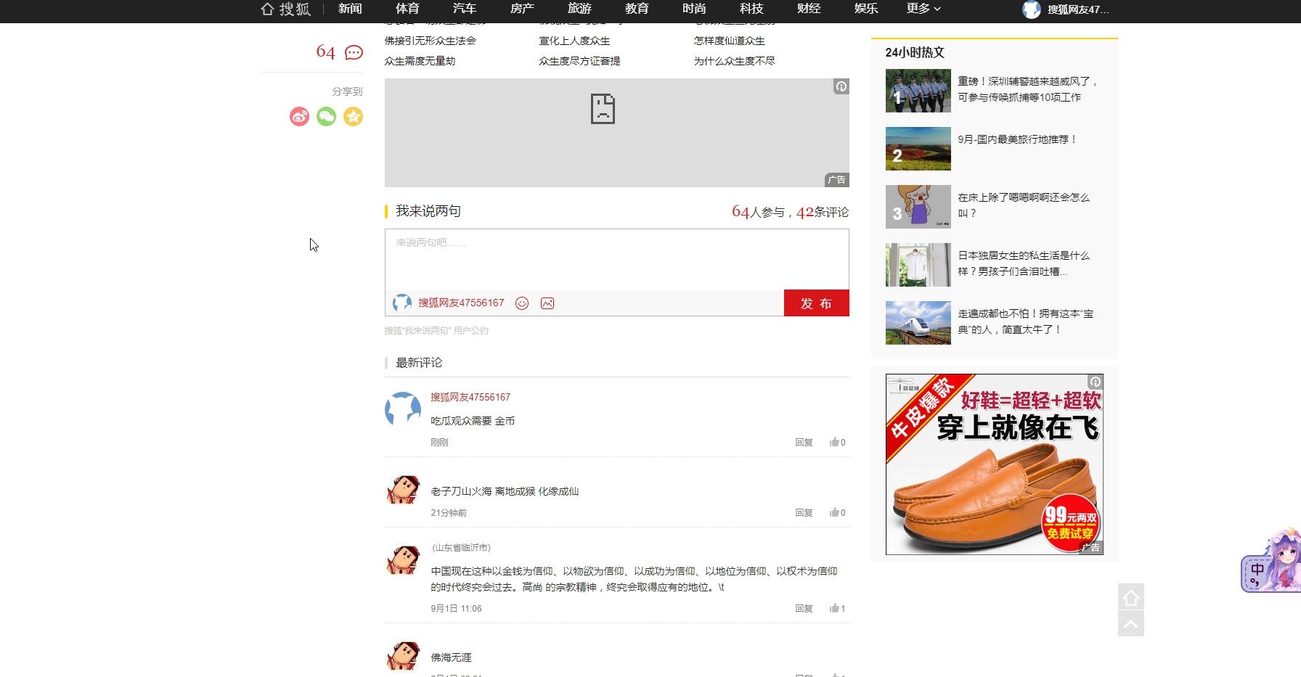Viewport: 1301px width, 677px height.
Task: Open the 旅游 navigation item
Action: pos(579,9)
